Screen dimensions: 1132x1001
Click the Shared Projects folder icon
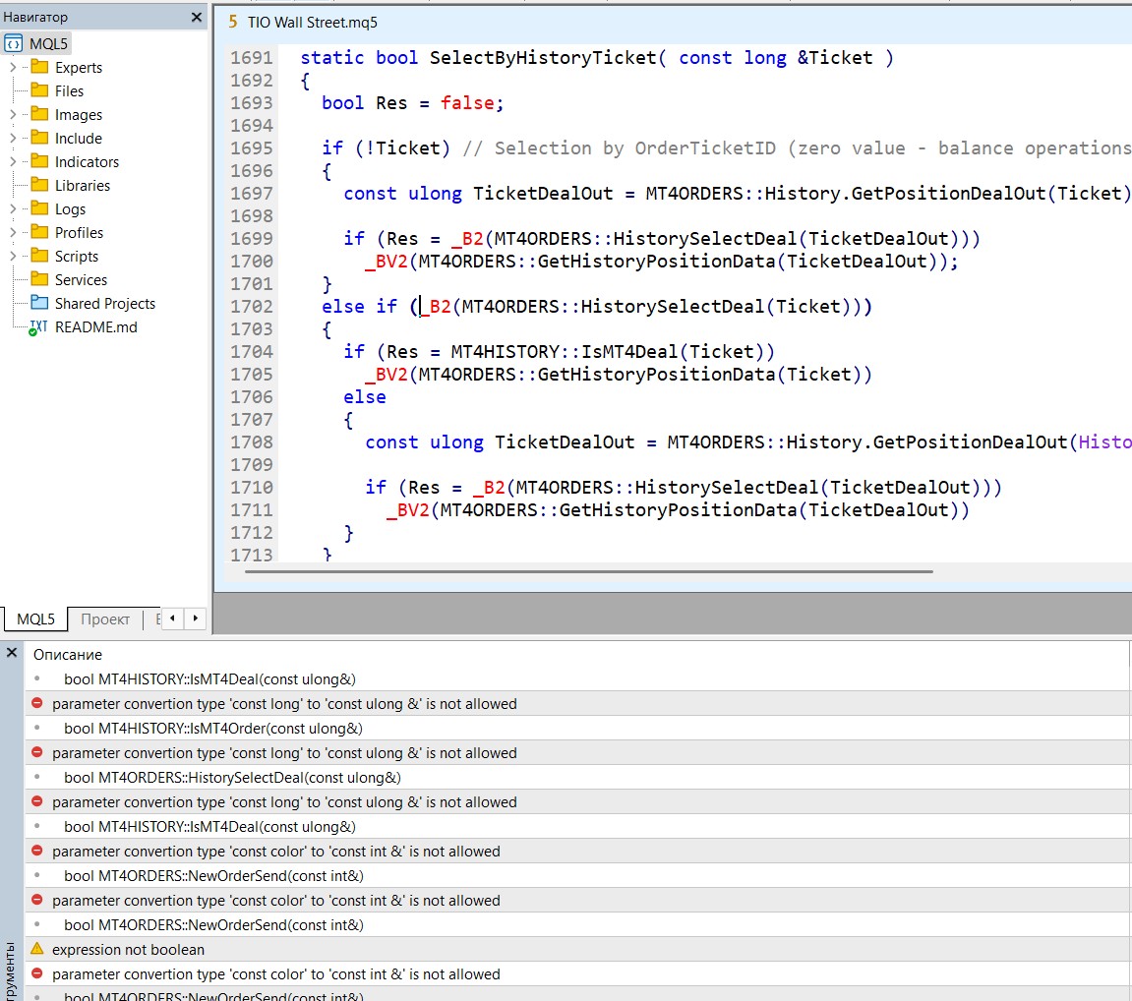(x=39, y=303)
